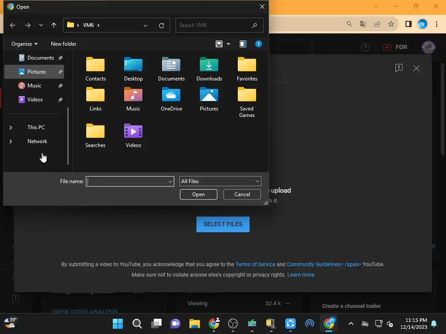Select Videos in navigation pane
Viewport: 446px width, 334px height.
(34, 100)
